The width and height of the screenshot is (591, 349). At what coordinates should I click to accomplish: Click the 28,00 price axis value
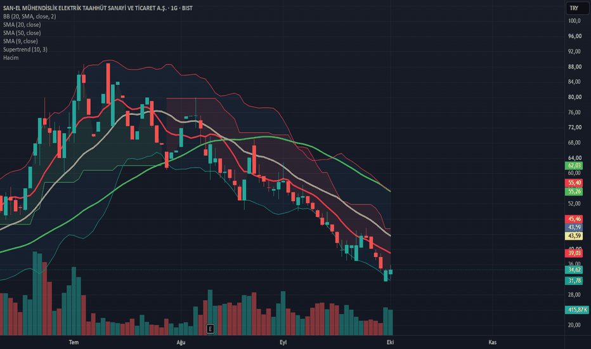point(575,294)
